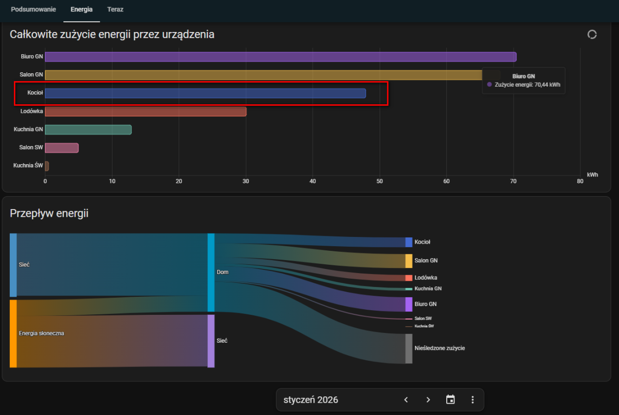619x415 pixels.
Task: Click the styczeń 2026 period label
Action: click(311, 400)
